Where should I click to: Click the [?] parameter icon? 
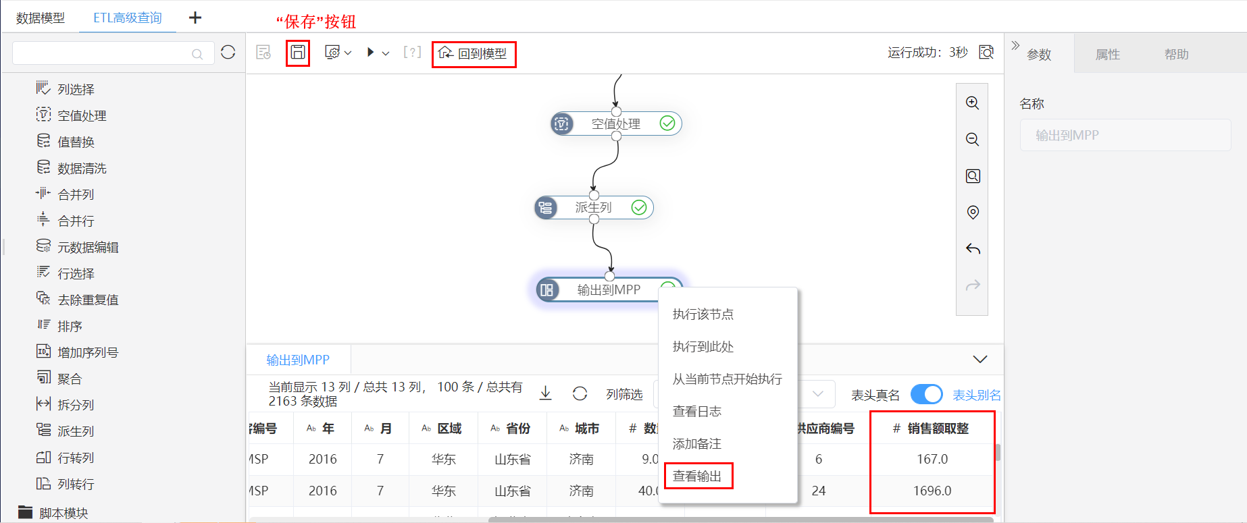[x=412, y=53]
